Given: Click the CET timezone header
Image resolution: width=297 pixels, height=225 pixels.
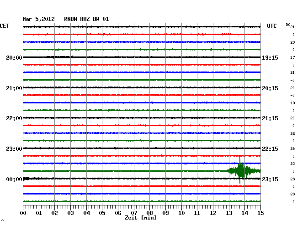Looking at the screenshot, I should point(5,26).
